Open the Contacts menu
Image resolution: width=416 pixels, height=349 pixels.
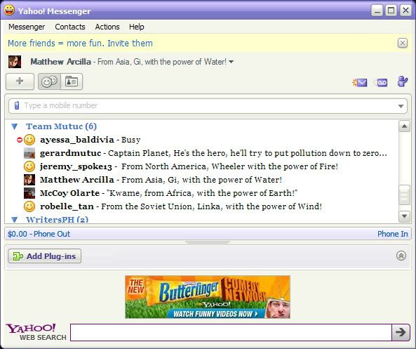(x=70, y=27)
